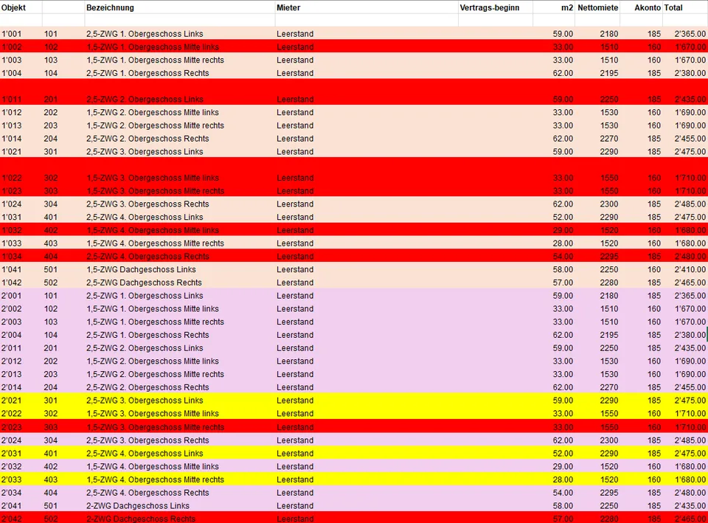Select the Akonto header cell
This screenshot has height=523, width=708.
(x=641, y=7)
